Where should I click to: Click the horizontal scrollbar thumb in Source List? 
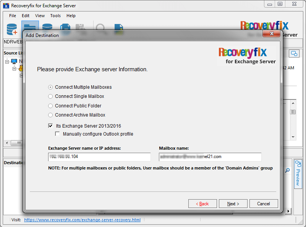pyautogui.click(x=17, y=143)
